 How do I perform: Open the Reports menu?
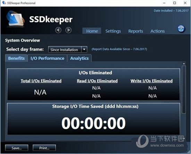[x=135, y=31]
